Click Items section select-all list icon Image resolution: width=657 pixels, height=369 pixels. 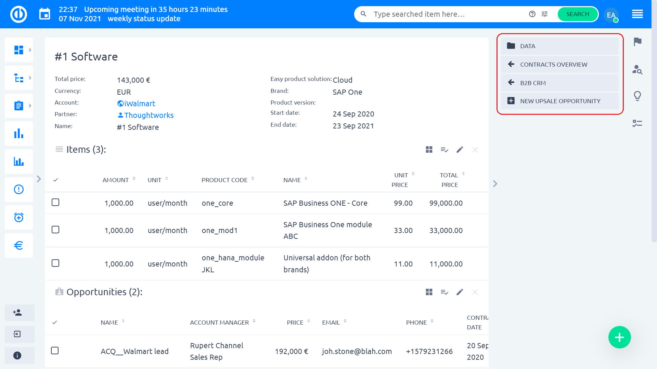click(x=445, y=150)
